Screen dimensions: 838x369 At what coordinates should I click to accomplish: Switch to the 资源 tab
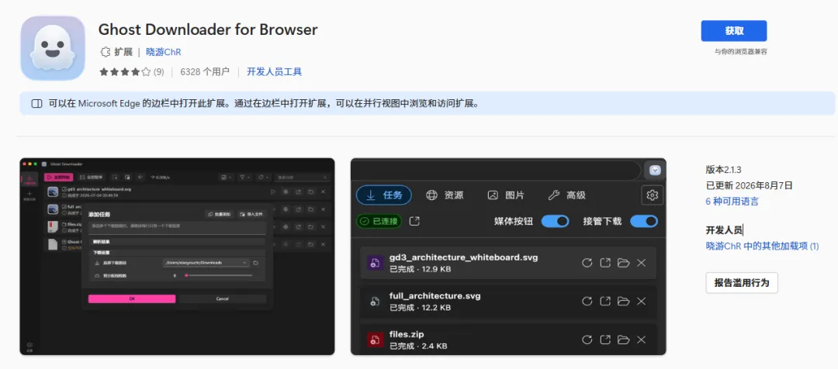[445, 195]
